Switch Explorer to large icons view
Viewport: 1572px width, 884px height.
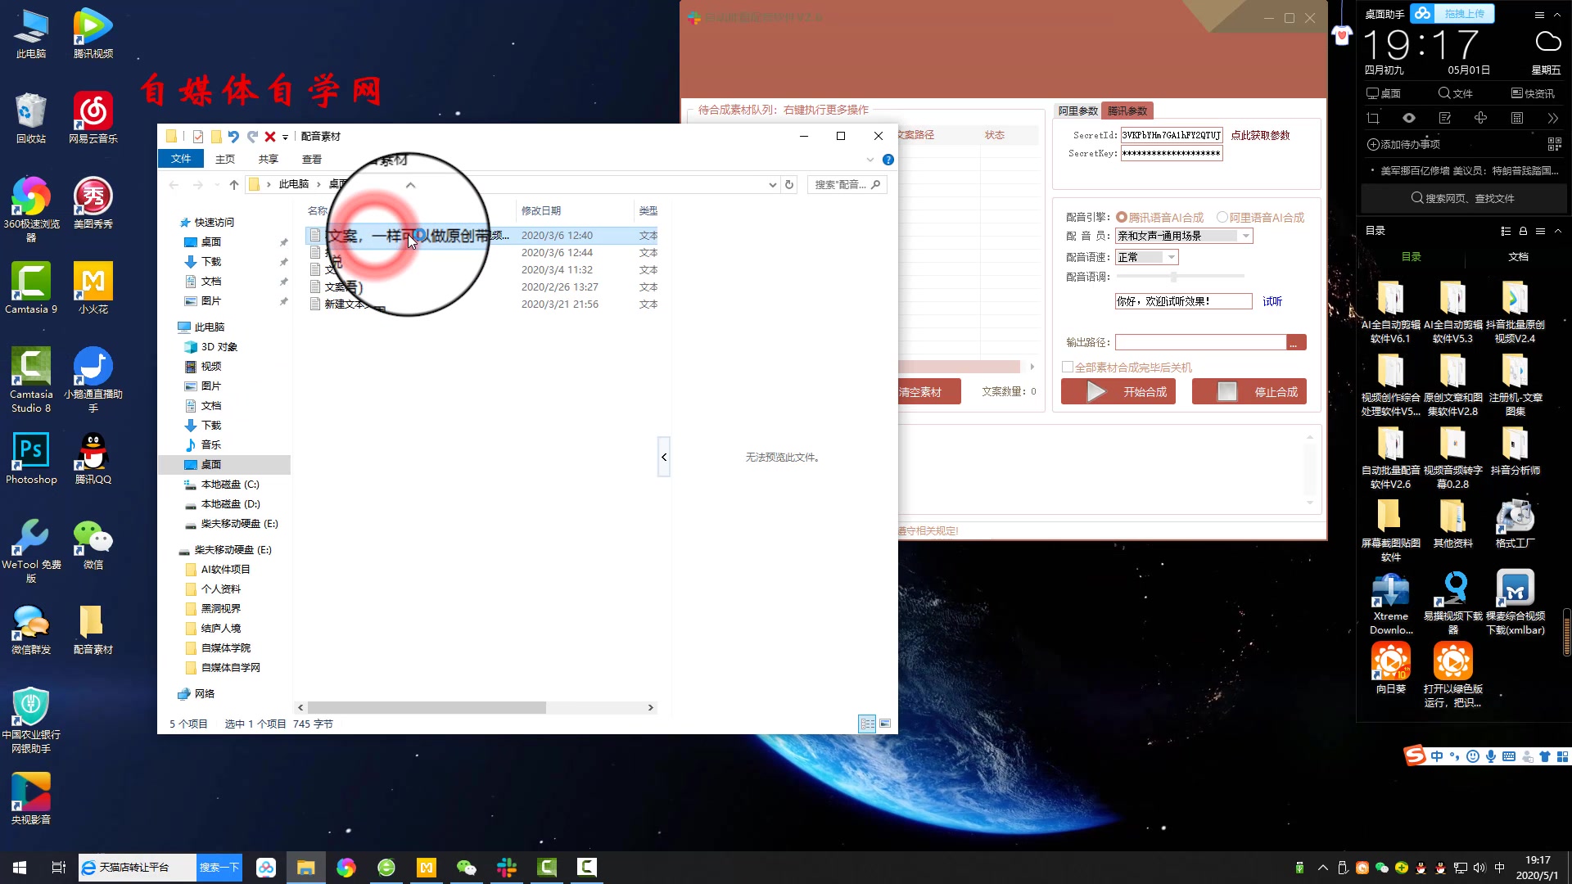[885, 724]
